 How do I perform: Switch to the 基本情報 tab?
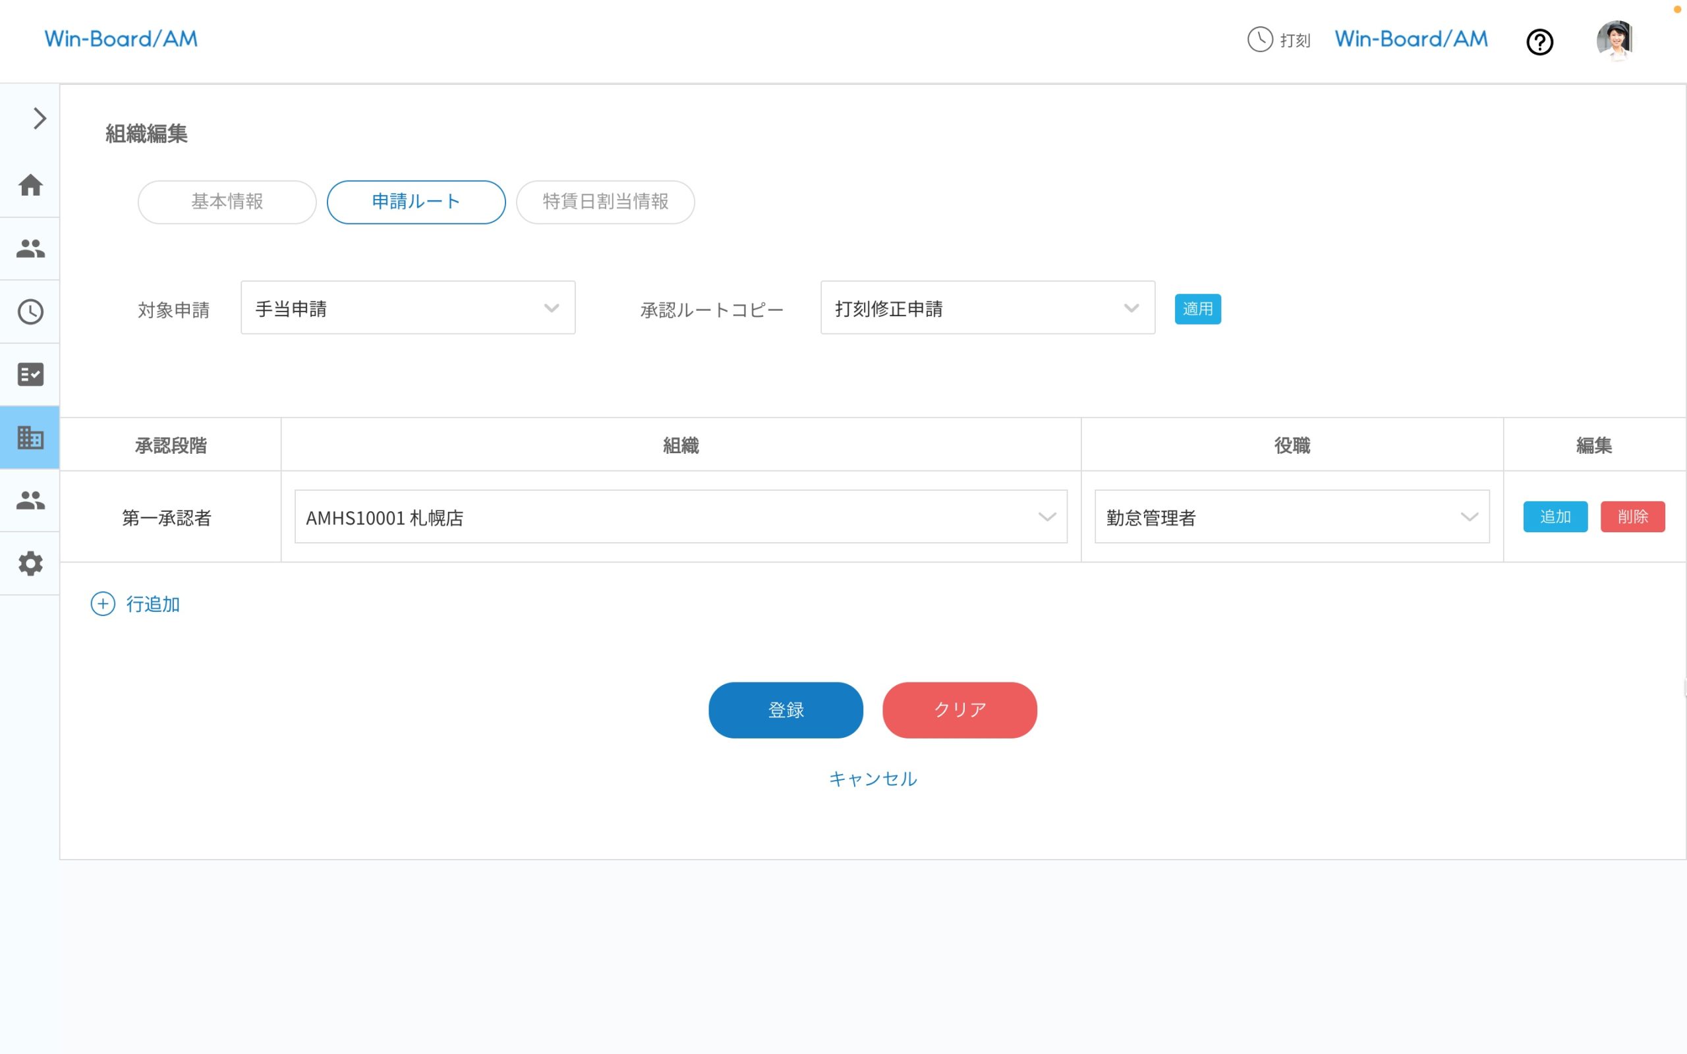pos(227,202)
